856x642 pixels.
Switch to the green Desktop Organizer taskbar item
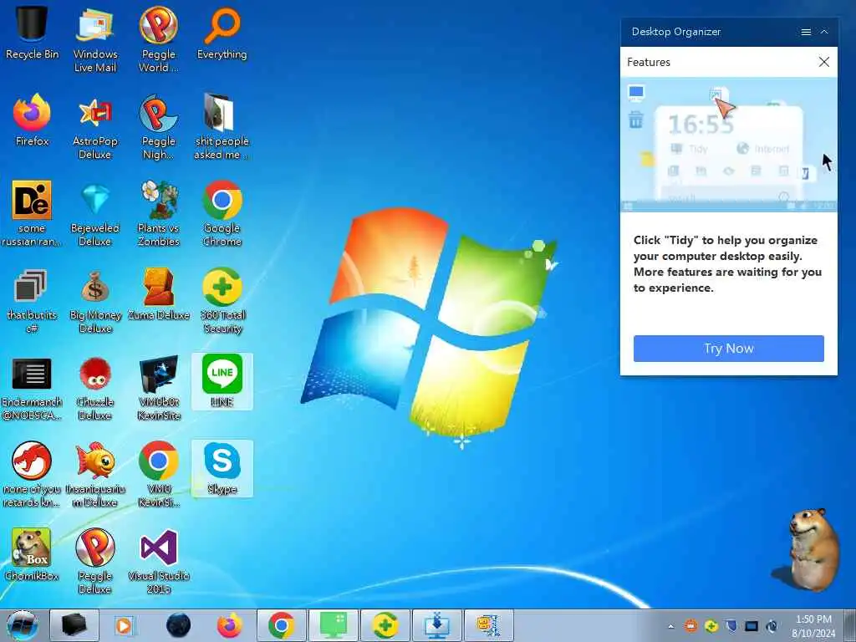click(x=333, y=625)
